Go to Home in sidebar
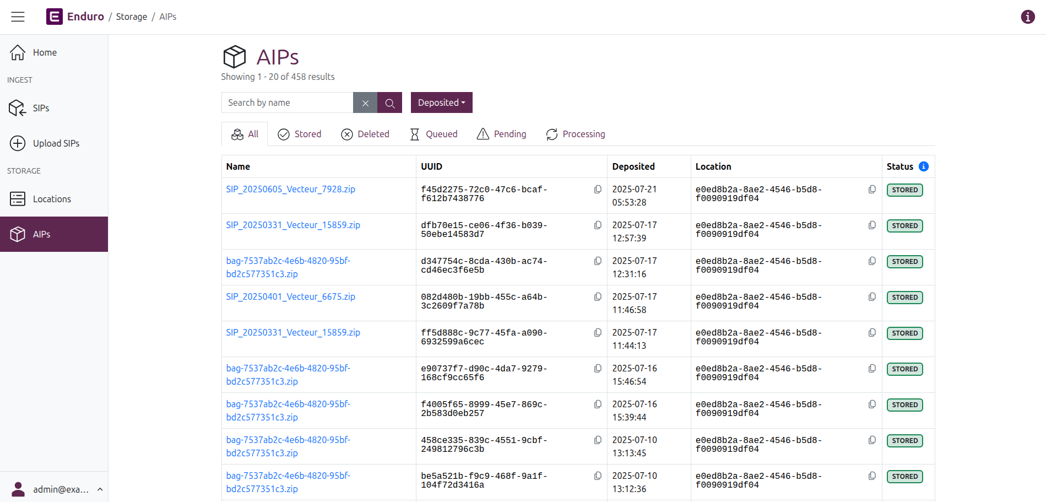This screenshot has height=502, width=1046. tap(54, 52)
